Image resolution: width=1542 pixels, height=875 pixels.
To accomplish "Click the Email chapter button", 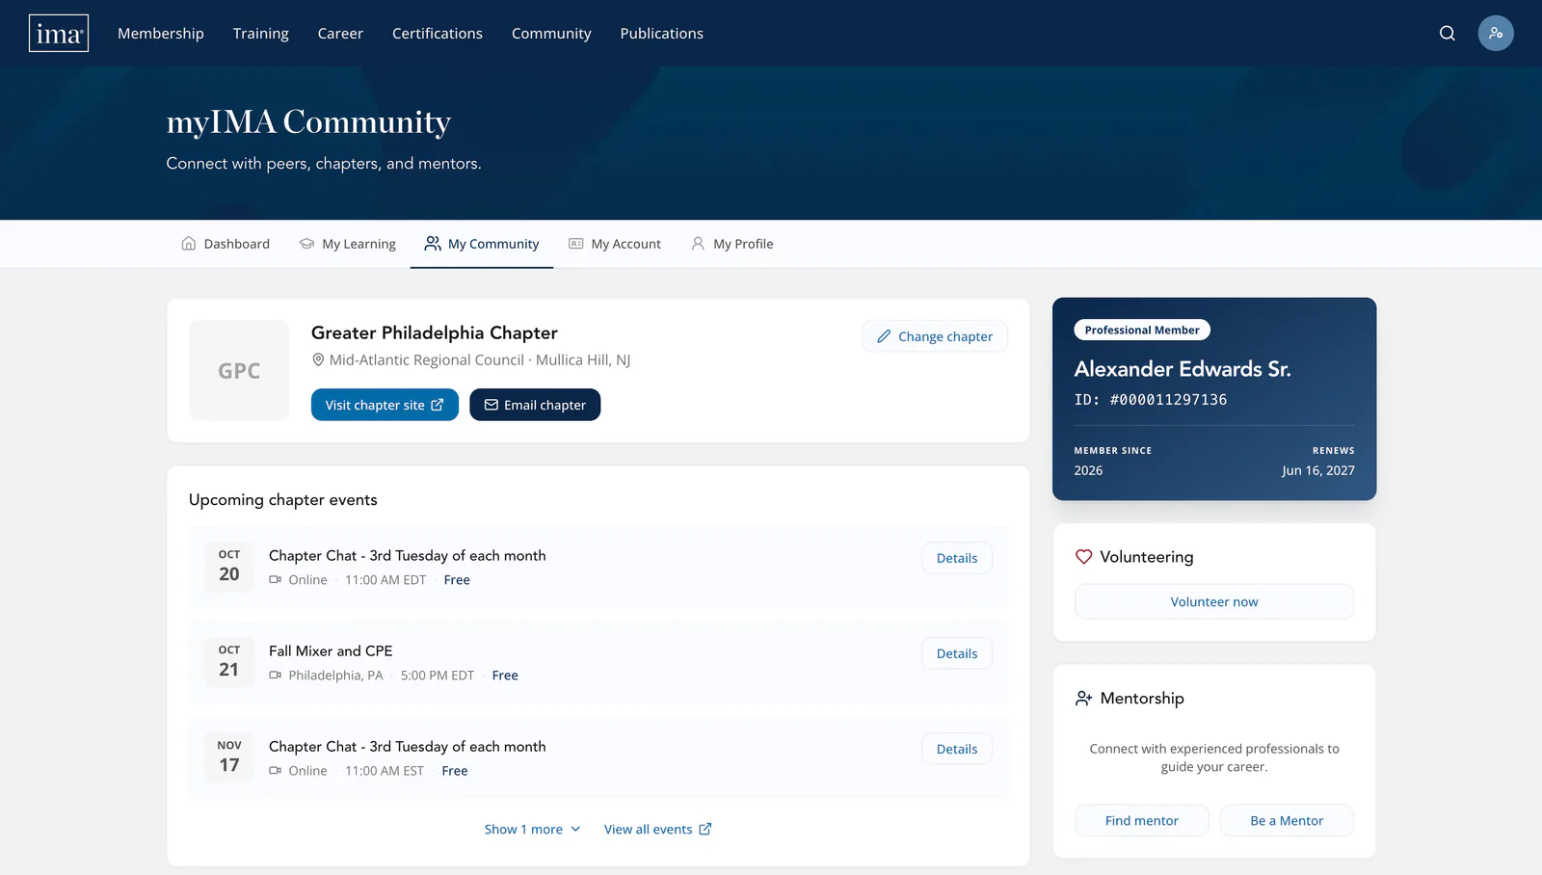I will tap(535, 405).
